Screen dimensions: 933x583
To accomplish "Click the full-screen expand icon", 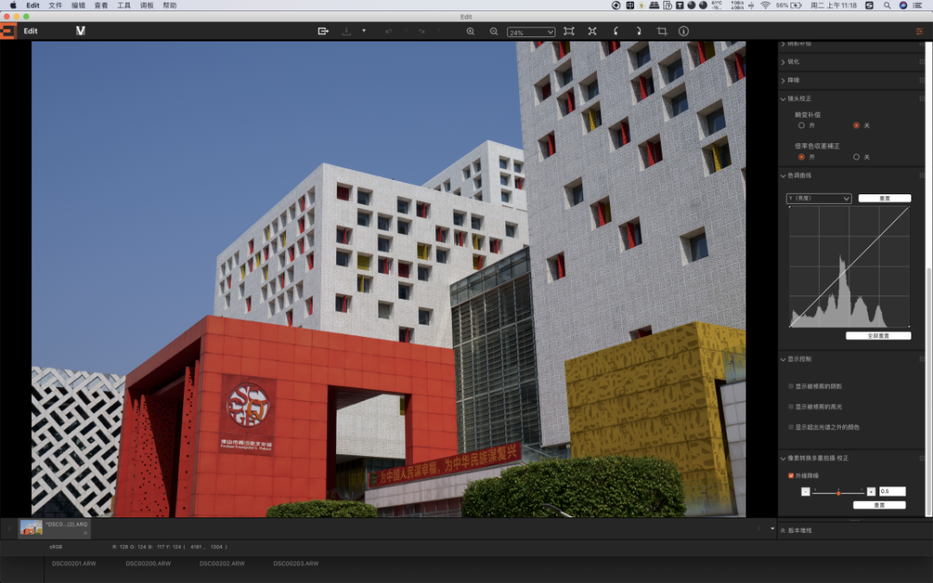I will click(592, 31).
